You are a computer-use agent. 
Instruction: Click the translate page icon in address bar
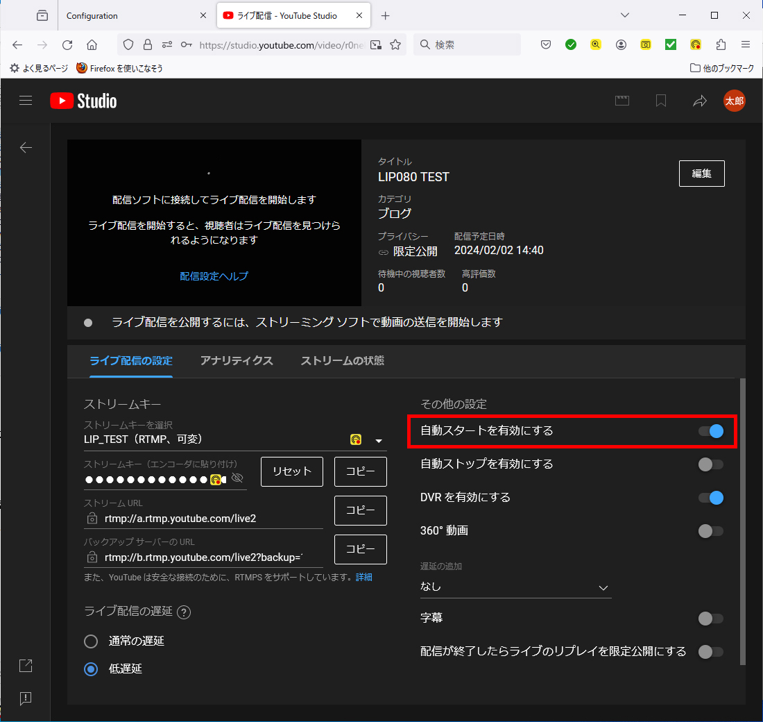tap(376, 45)
